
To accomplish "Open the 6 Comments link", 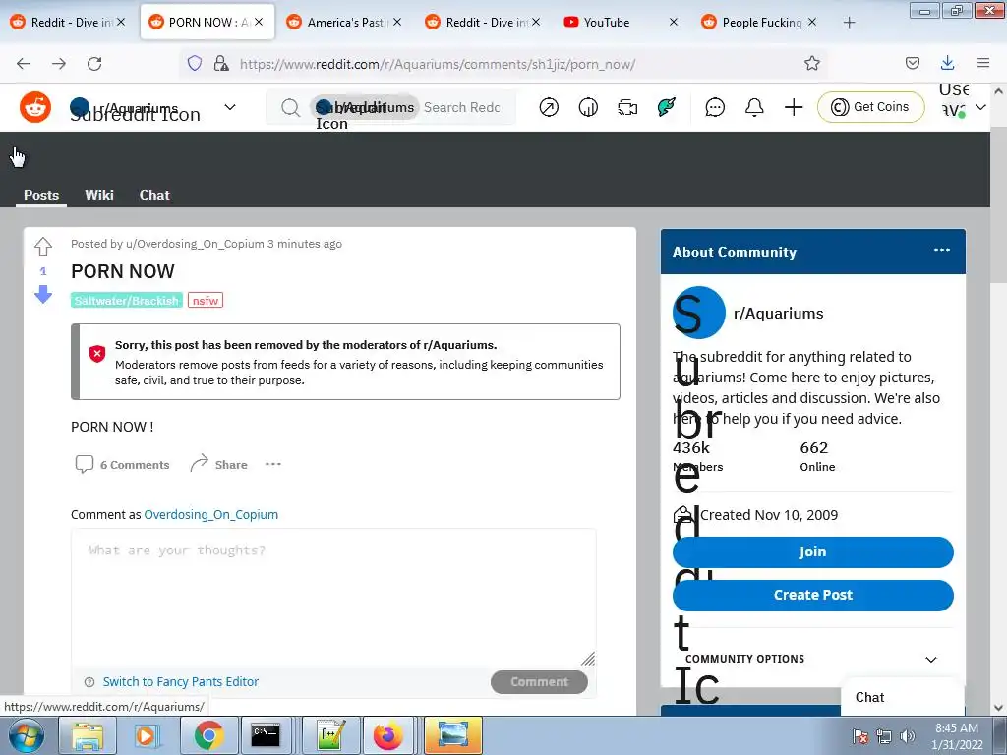I will (122, 464).
